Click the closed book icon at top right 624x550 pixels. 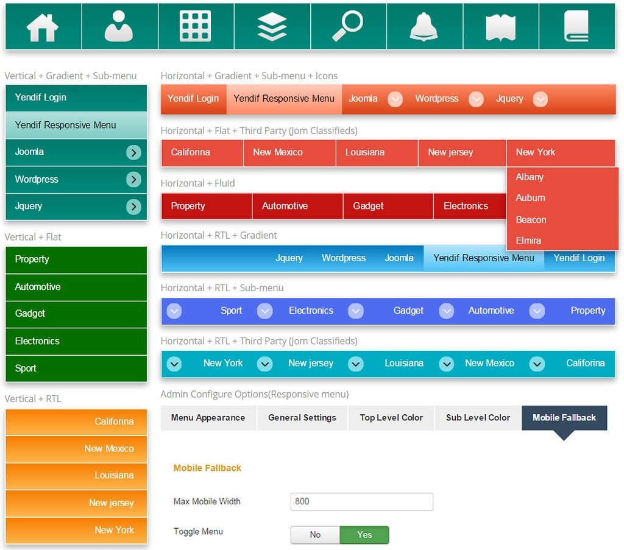pyautogui.click(x=576, y=26)
